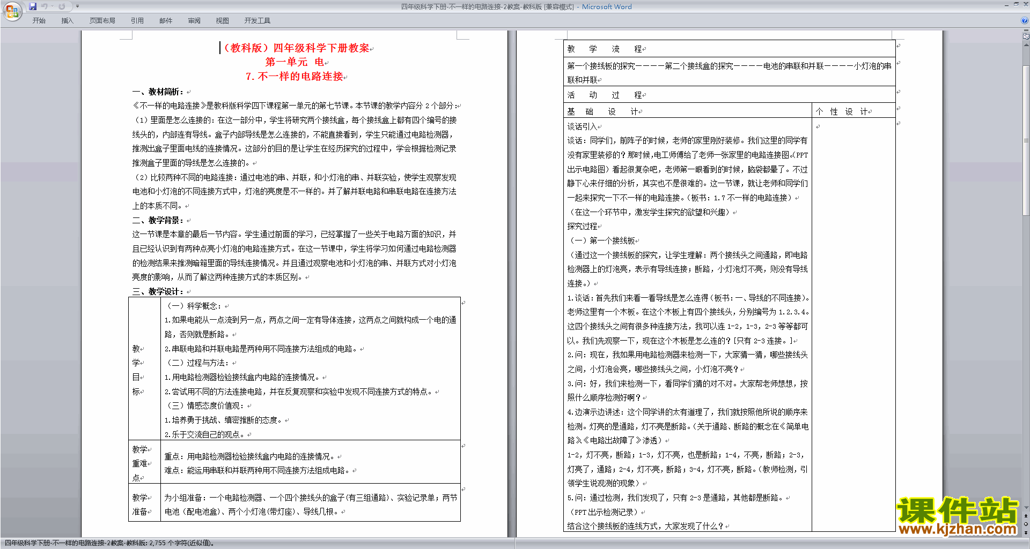Click the table header 活 动 过 程

click(x=604, y=95)
